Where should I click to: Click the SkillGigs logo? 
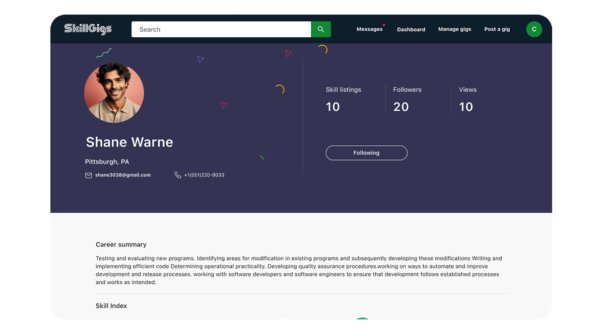tap(88, 29)
